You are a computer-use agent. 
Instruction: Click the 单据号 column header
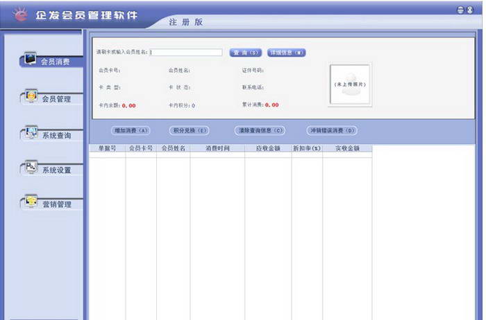pos(107,148)
